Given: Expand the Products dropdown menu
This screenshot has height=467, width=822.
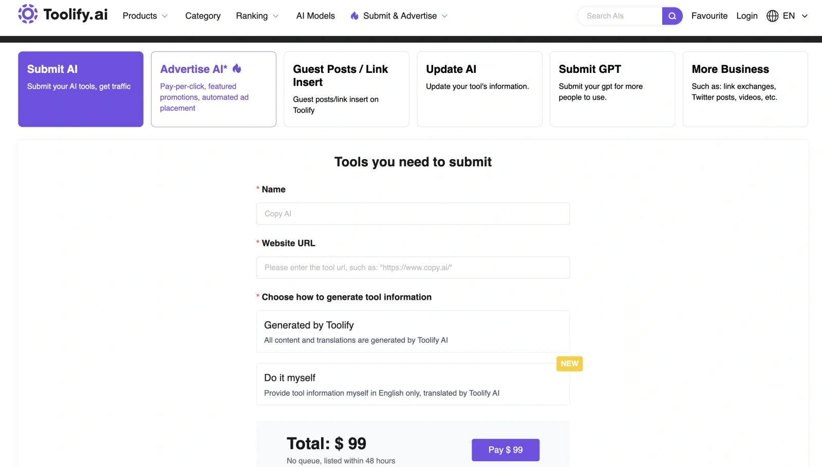Looking at the screenshot, I should click(x=145, y=16).
